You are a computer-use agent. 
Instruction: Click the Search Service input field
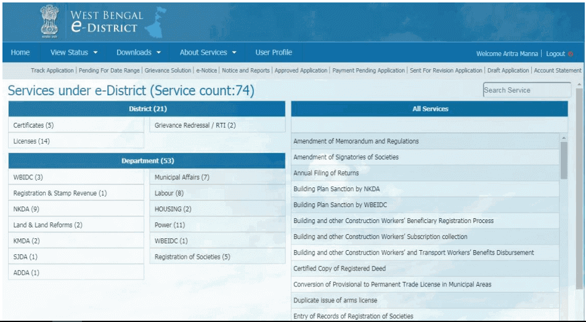[x=527, y=90]
